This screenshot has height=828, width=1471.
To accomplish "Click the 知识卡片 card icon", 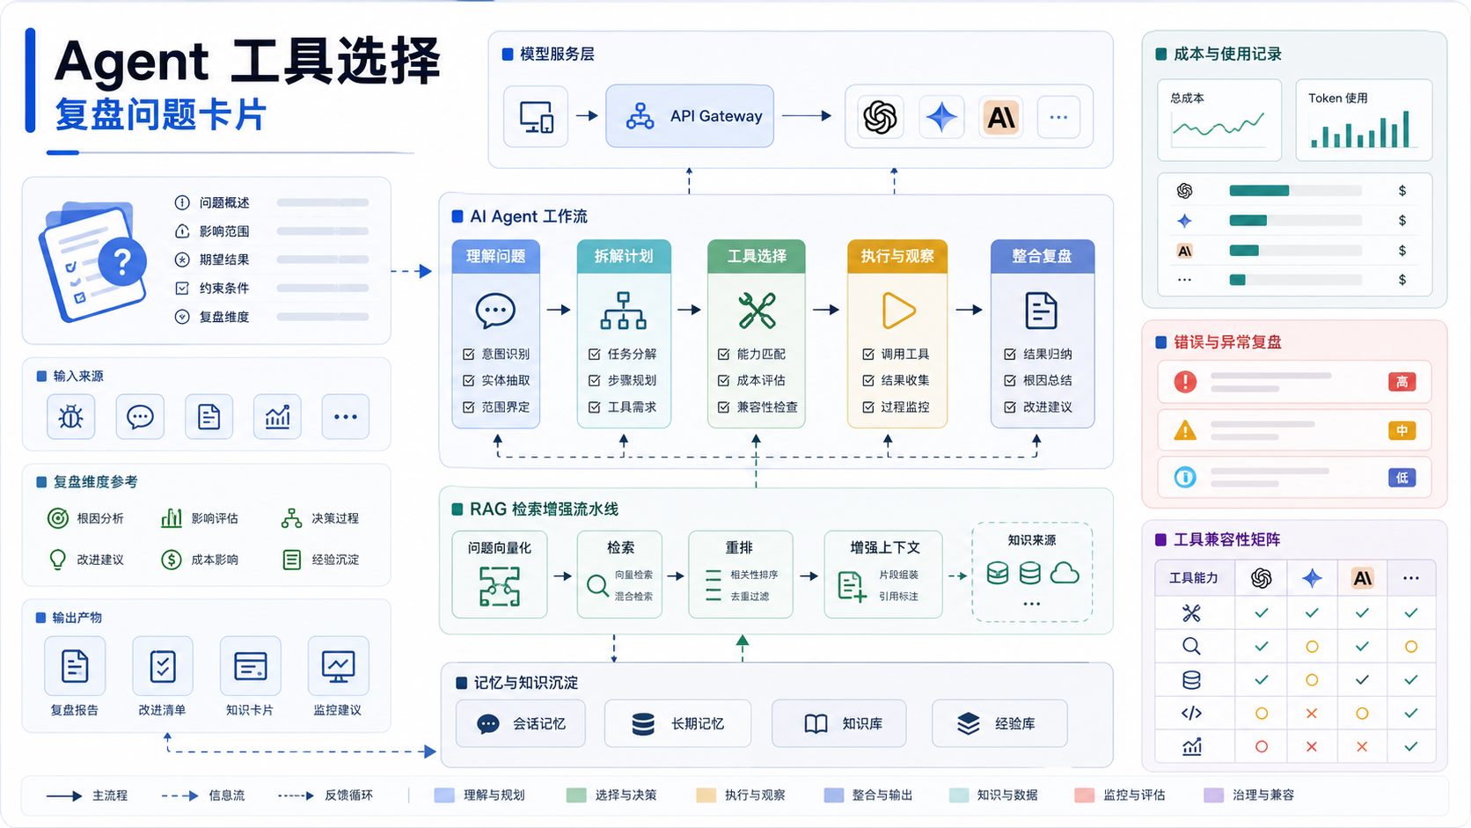I will click(251, 666).
